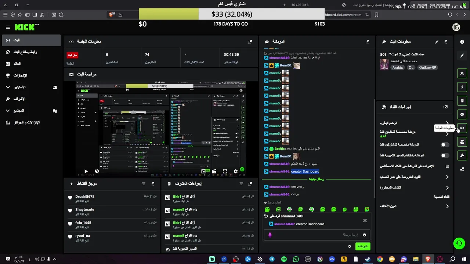Click the info icon in right rail
This screenshot has height=264, width=470.
[x=462, y=42]
